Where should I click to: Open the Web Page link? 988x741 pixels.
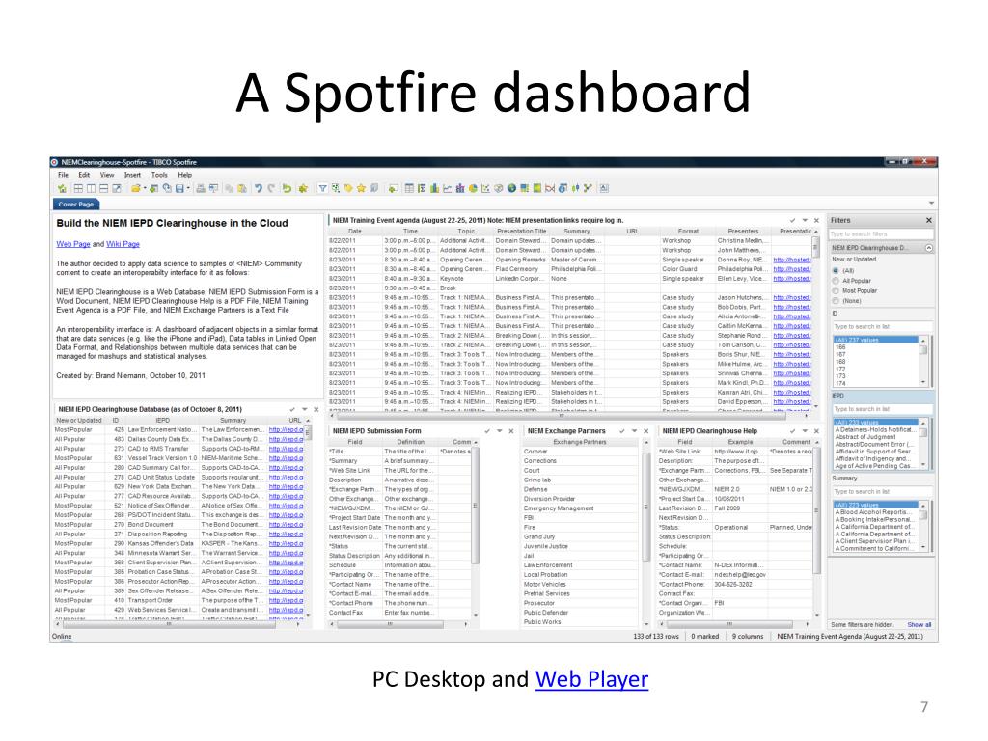pos(73,244)
